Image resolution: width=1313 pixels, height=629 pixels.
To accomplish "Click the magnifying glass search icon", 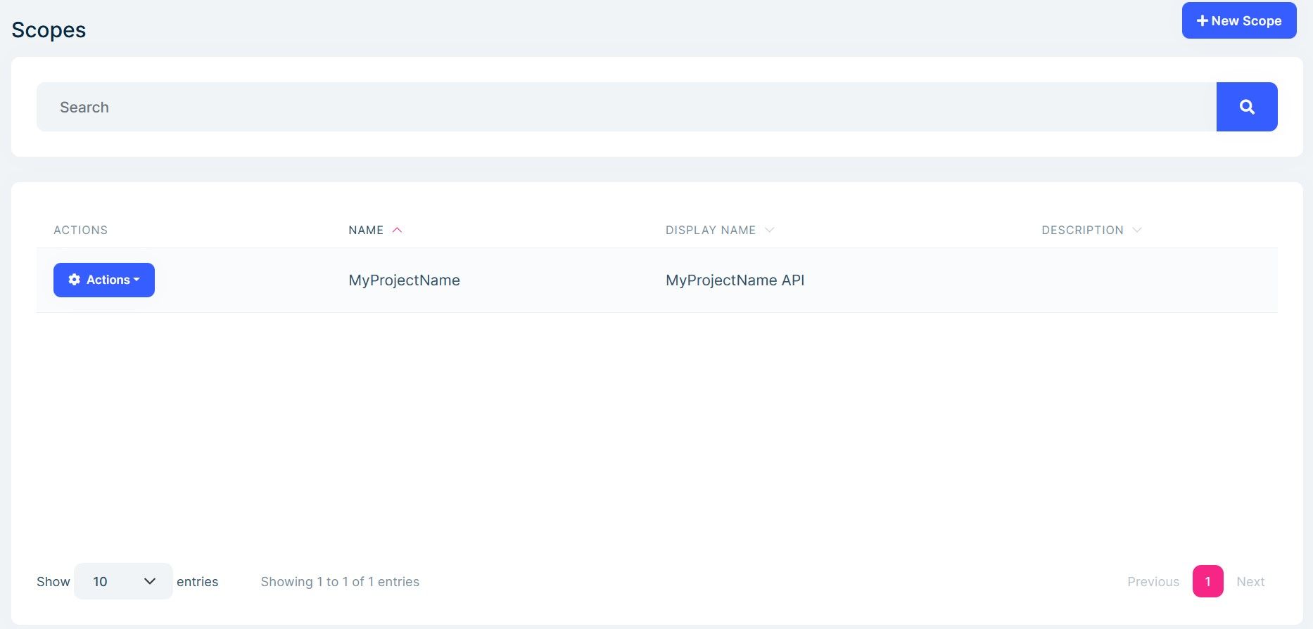I will point(1246,107).
